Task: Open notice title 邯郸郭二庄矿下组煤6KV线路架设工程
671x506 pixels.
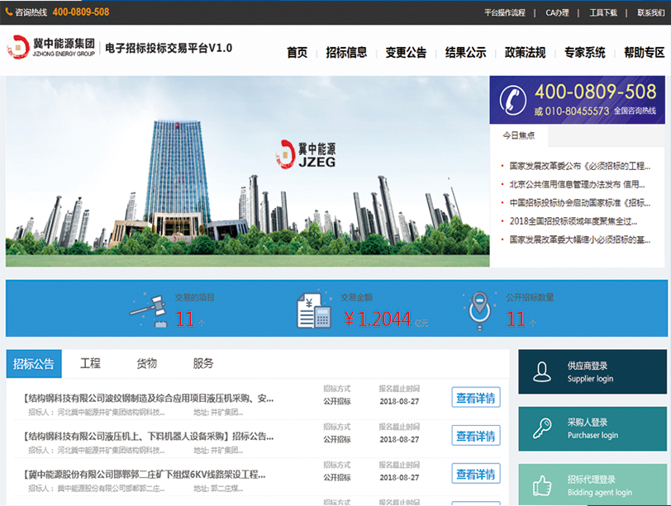Action: (145, 475)
